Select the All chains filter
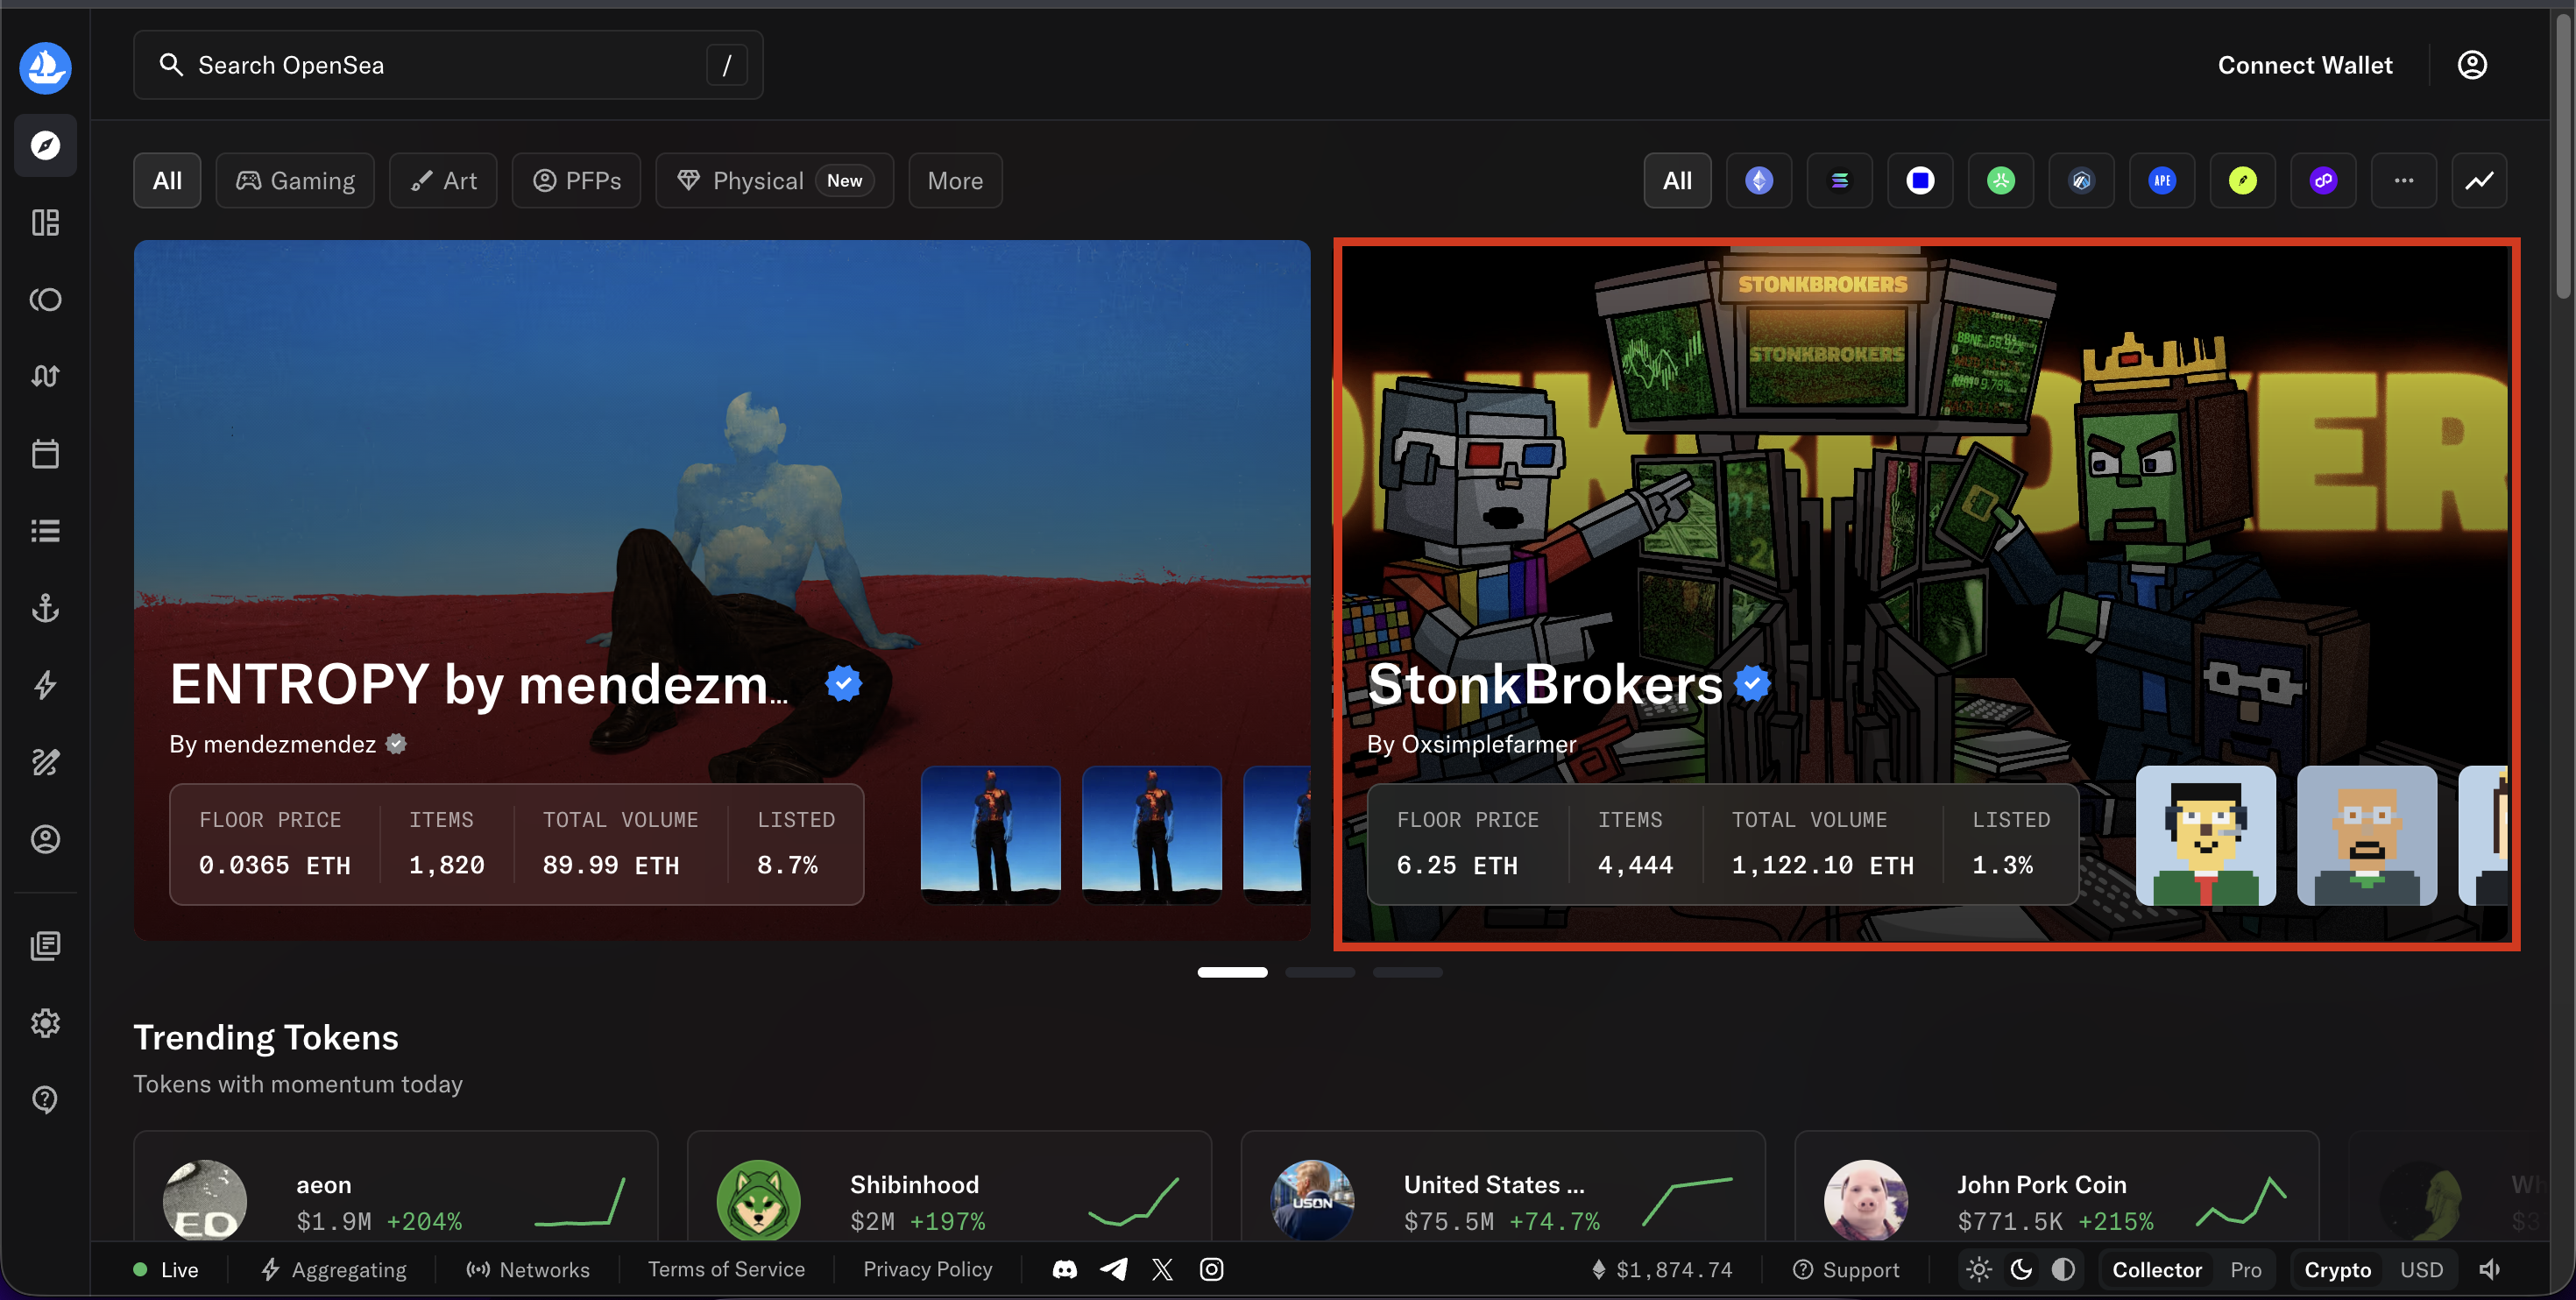This screenshot has height=1300, width=2576. (x=1677, y=180)
